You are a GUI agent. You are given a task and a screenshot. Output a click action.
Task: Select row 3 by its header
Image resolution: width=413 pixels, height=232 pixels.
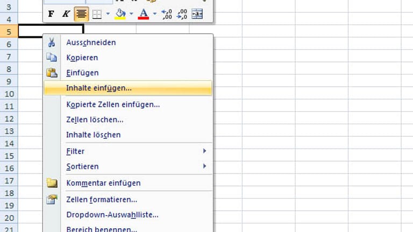pyautogui.click(x=9, y=6)
